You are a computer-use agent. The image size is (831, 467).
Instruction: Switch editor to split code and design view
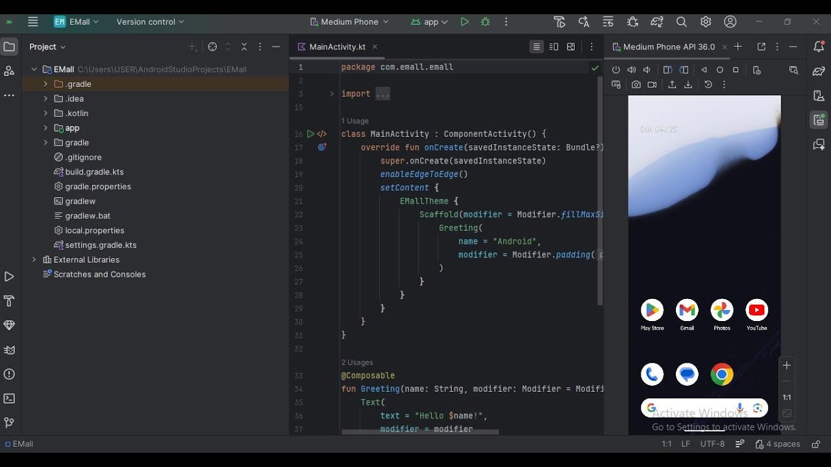tap(554, 47)
